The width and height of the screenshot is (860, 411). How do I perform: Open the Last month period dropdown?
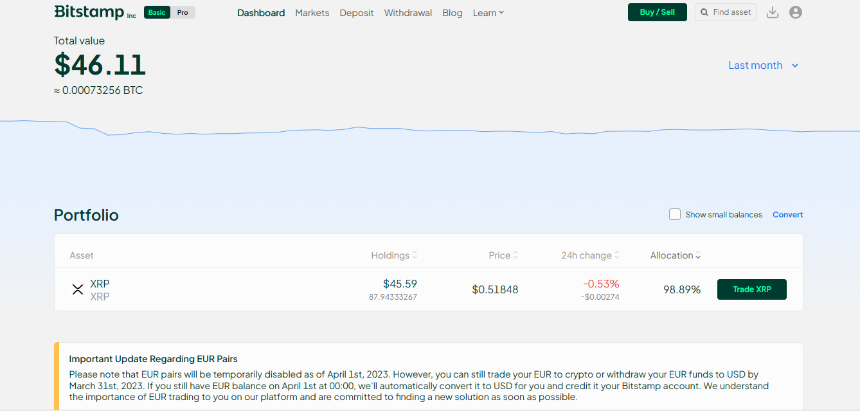(763, 65)
